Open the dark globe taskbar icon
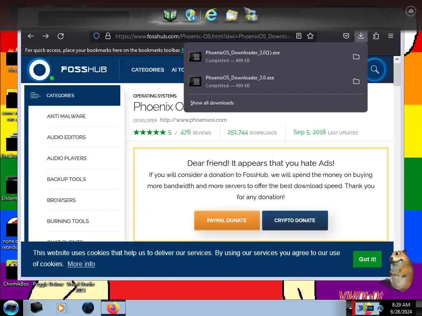The width and height of the screenshot is (422, 316). coord(88,308)
